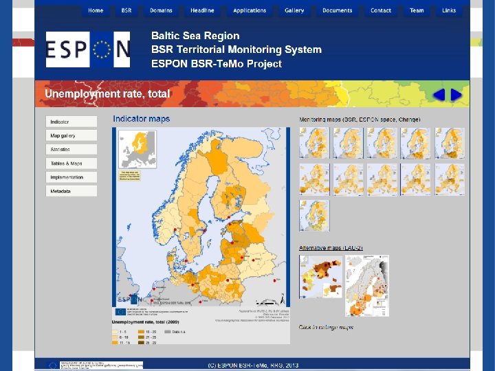The width and height of the screenshot is (495, 371).
Task: Open the BSR menu item
Action: tap(126, 10)
